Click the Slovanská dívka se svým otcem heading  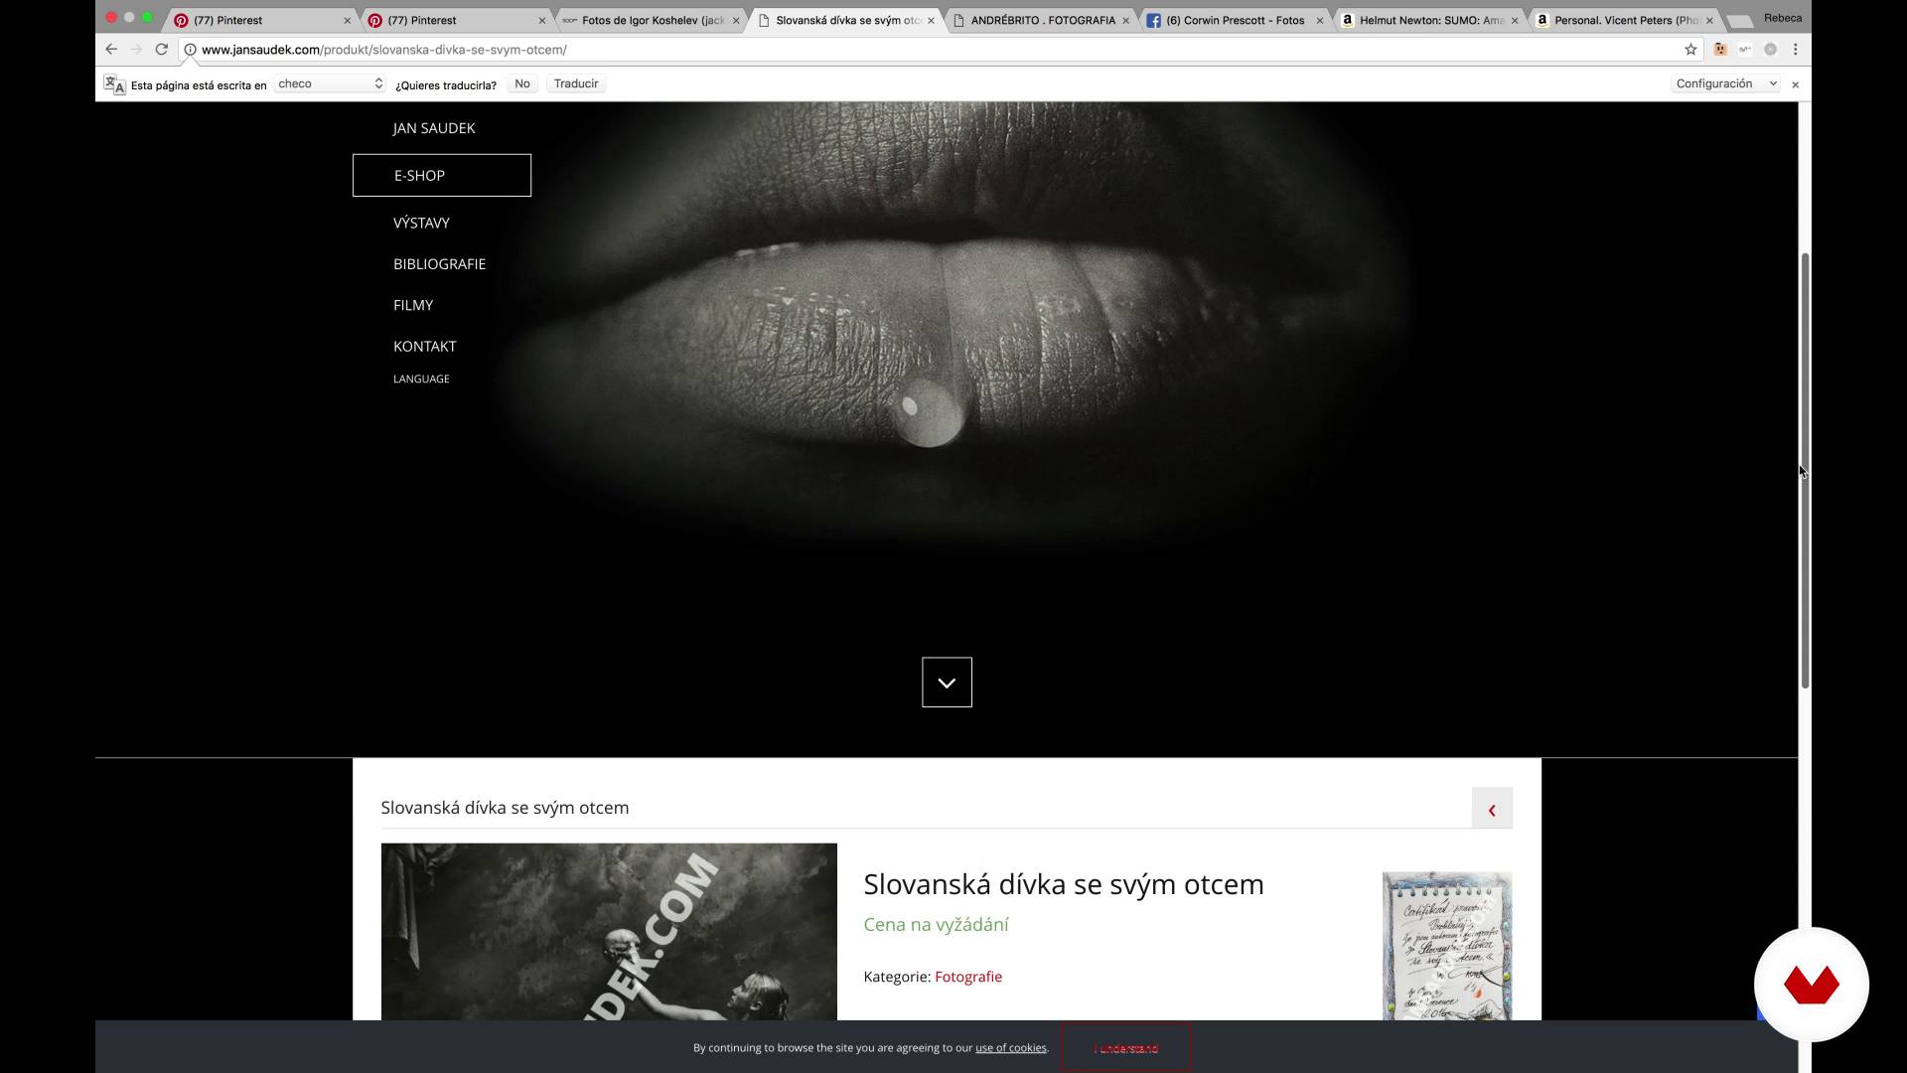click(x=1064, y=884)
